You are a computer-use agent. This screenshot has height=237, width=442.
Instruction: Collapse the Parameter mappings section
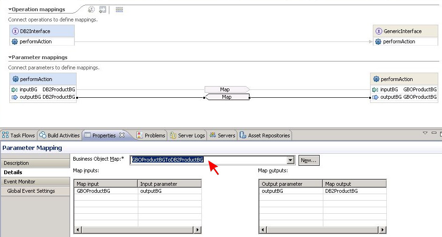pyautogui.click(x=10, y=57)
